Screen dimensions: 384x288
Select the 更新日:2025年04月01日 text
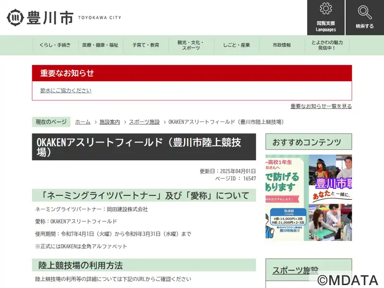point(228,171)
